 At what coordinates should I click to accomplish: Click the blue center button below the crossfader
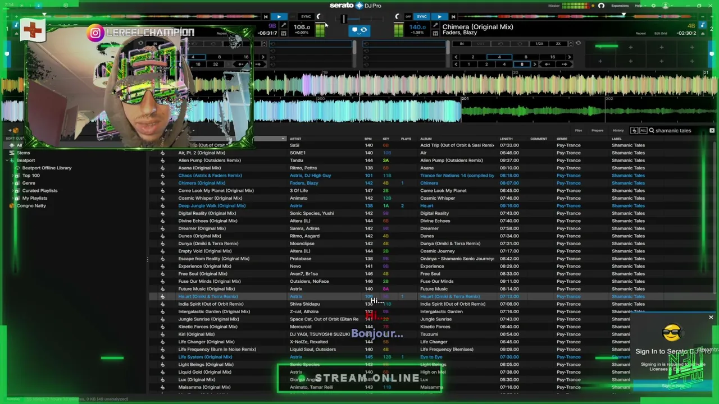coord(359,30)
